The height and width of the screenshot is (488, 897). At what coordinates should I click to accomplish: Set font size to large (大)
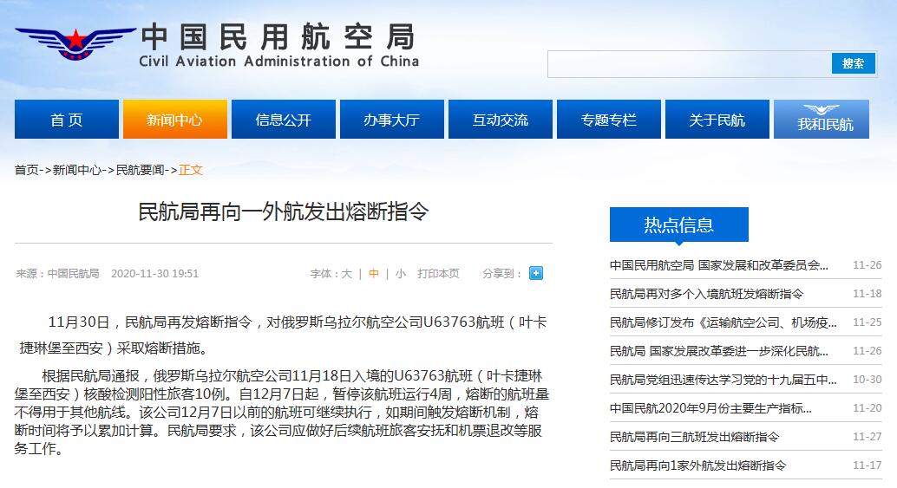click(x=346, y=274)
